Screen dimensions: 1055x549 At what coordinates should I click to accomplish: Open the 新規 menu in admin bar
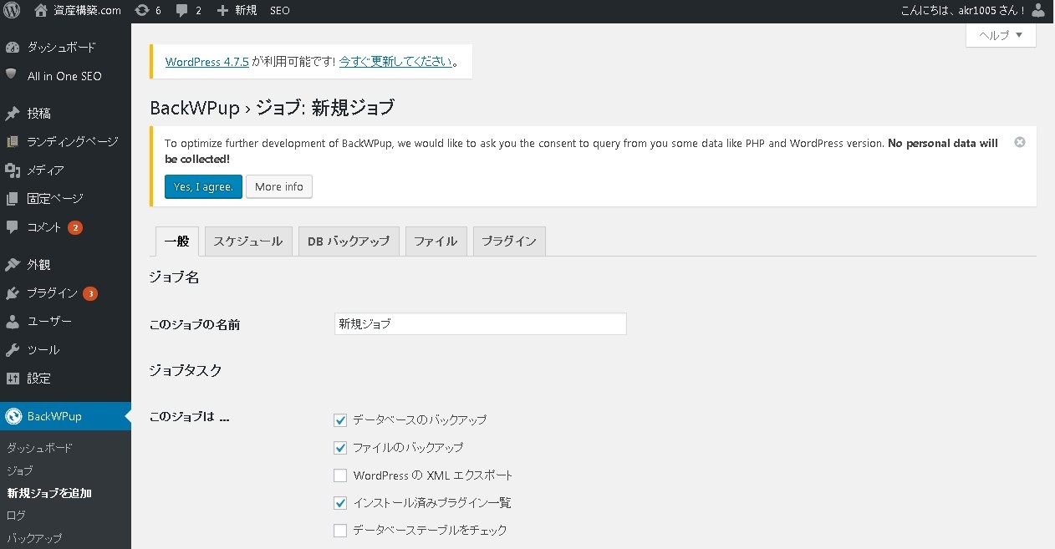pos(237,11)
